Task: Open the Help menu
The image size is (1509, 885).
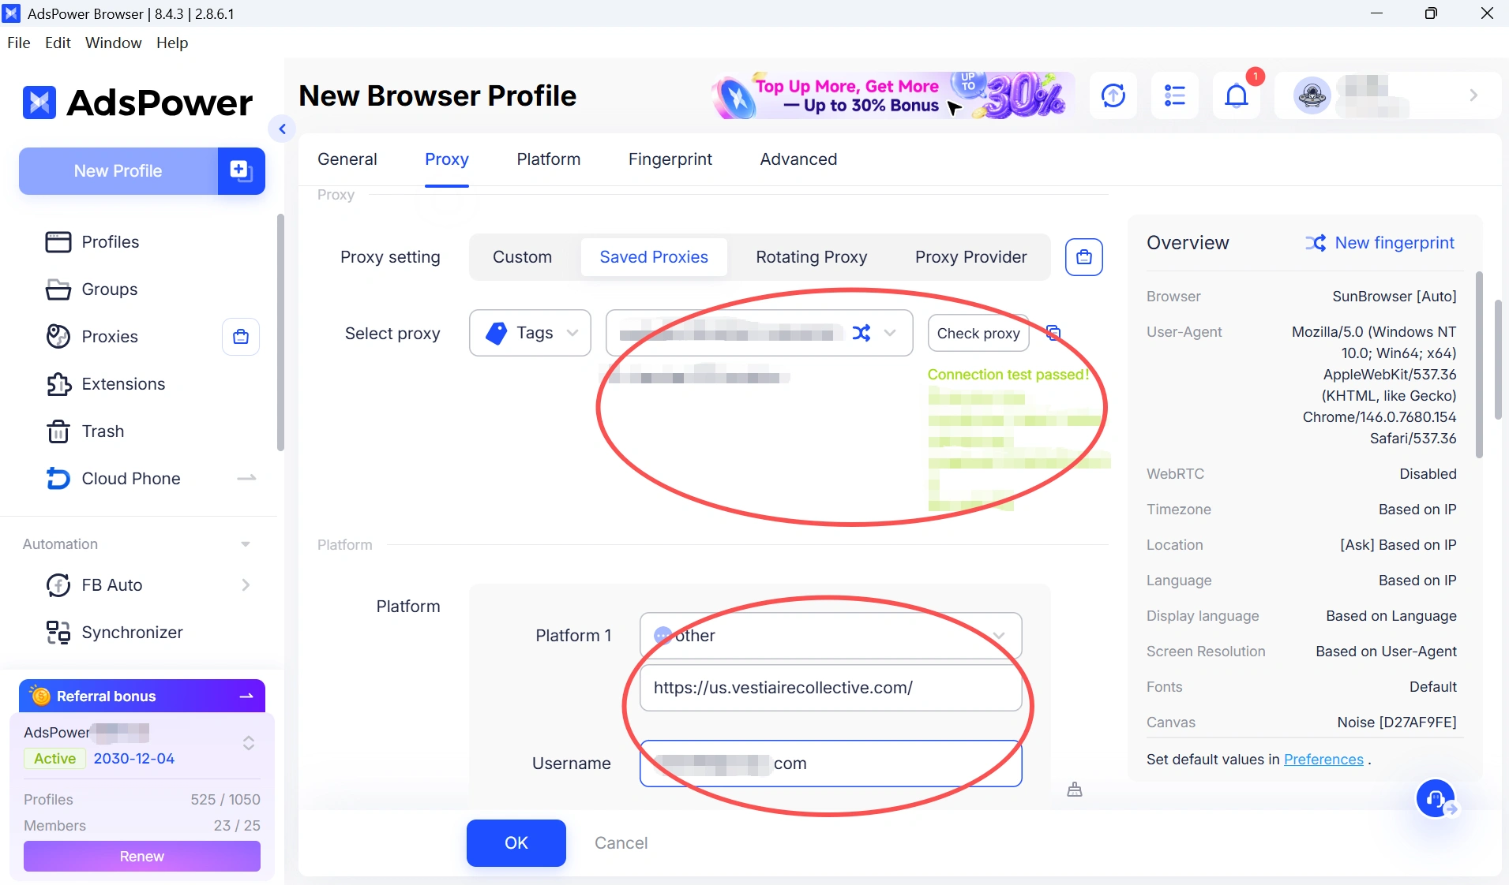Action: point(172,43)
